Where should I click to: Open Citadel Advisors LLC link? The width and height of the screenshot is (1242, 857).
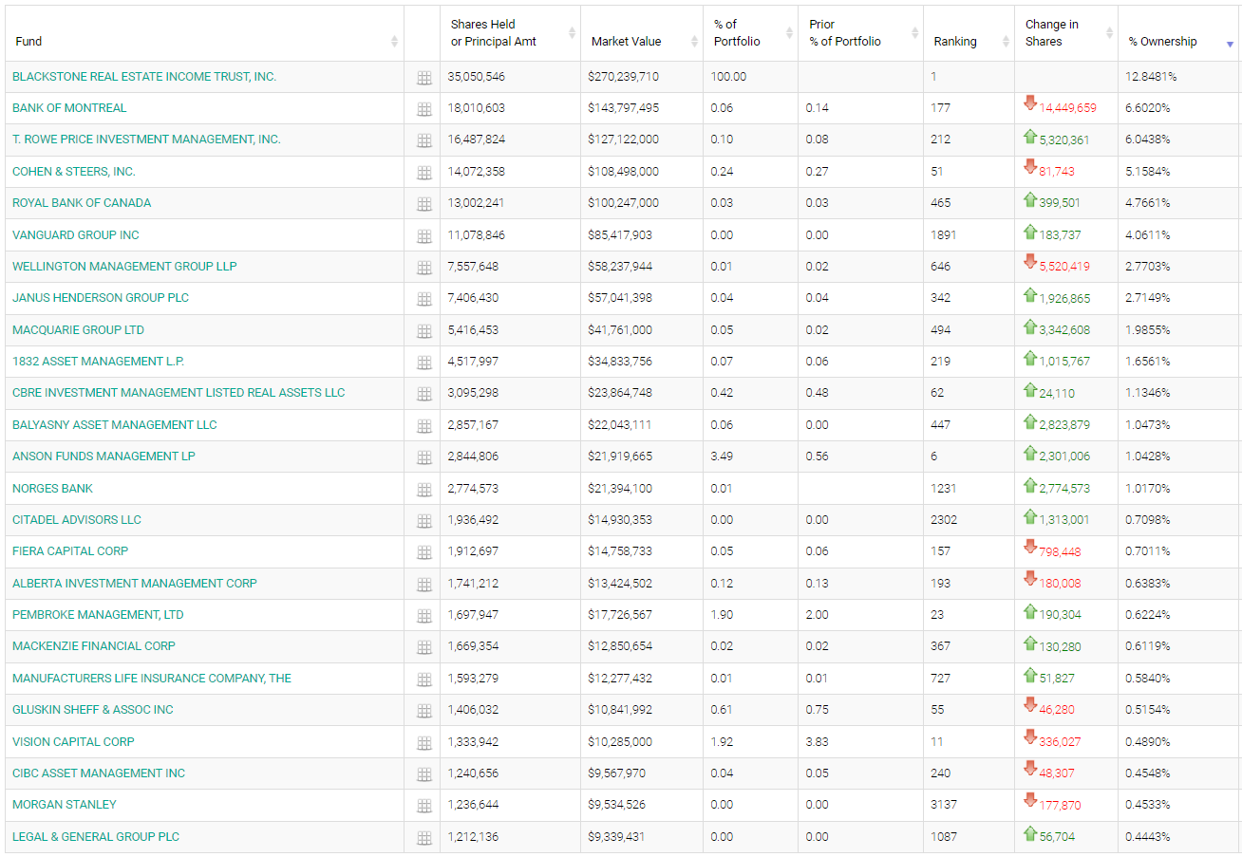click(77, 520)
